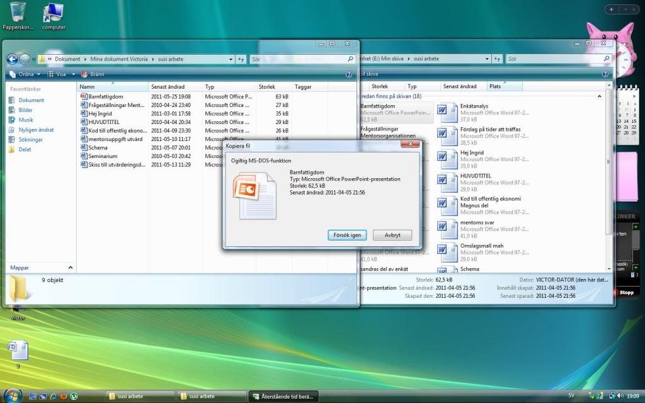Screen dimensions: 645x403
Task: Sort by the Namn column header
Action: point(88,86)
